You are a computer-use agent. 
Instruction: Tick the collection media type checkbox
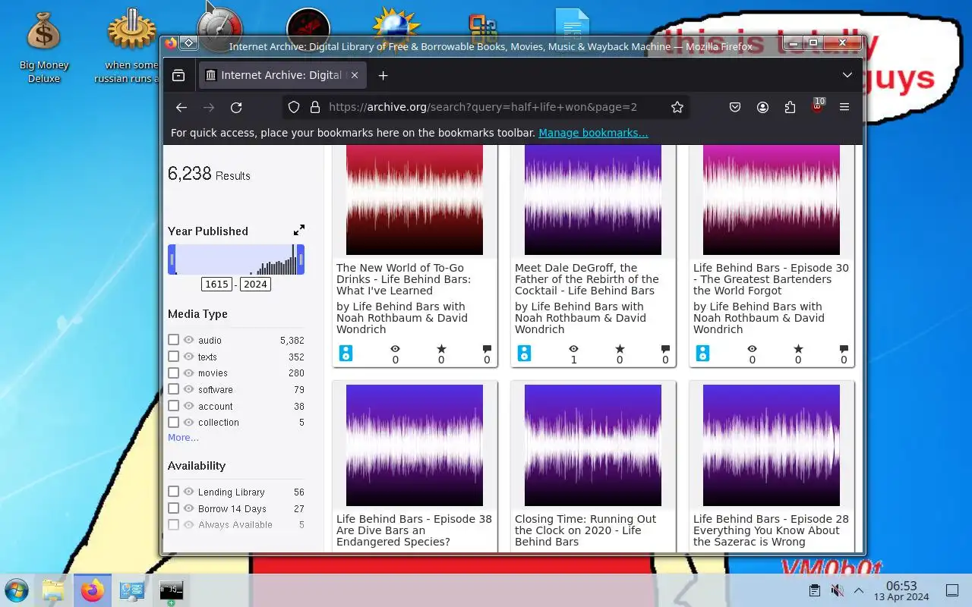tap(173, 422)
